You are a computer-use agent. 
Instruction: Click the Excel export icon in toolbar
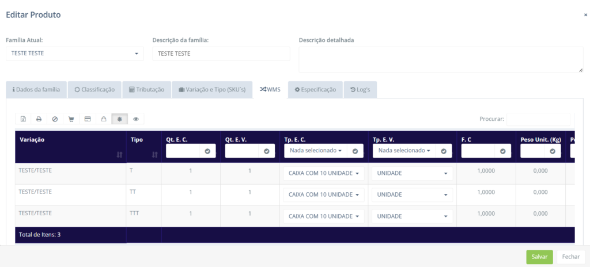(x=23, y=119)
